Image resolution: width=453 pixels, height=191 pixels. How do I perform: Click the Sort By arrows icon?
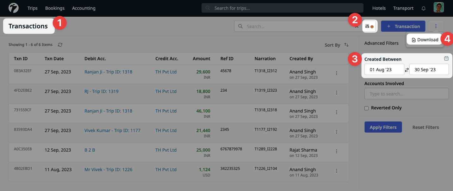tap(346, 45)
